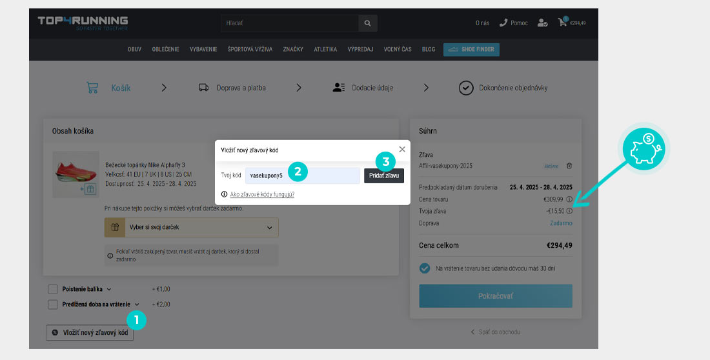Toggle the 30-day return checkmark
This screenshot has height=360, width=710.
tap(425, 268)
